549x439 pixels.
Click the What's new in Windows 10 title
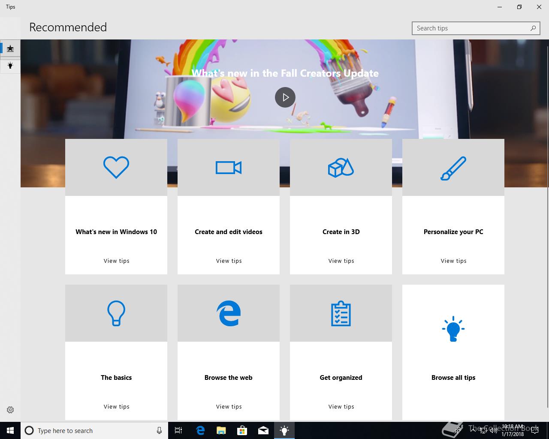coord(116,232)
